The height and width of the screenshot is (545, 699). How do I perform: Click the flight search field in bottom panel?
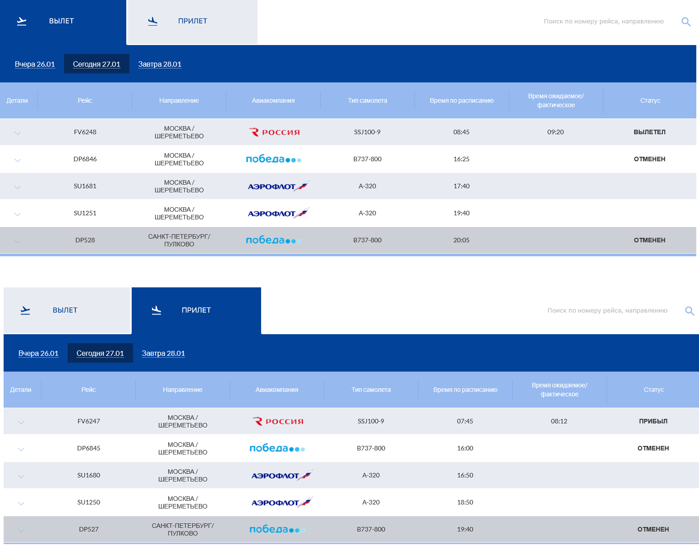607,310
